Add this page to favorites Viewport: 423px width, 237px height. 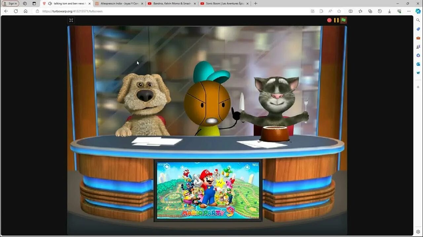pyautogui.click(x=339, y=11)
